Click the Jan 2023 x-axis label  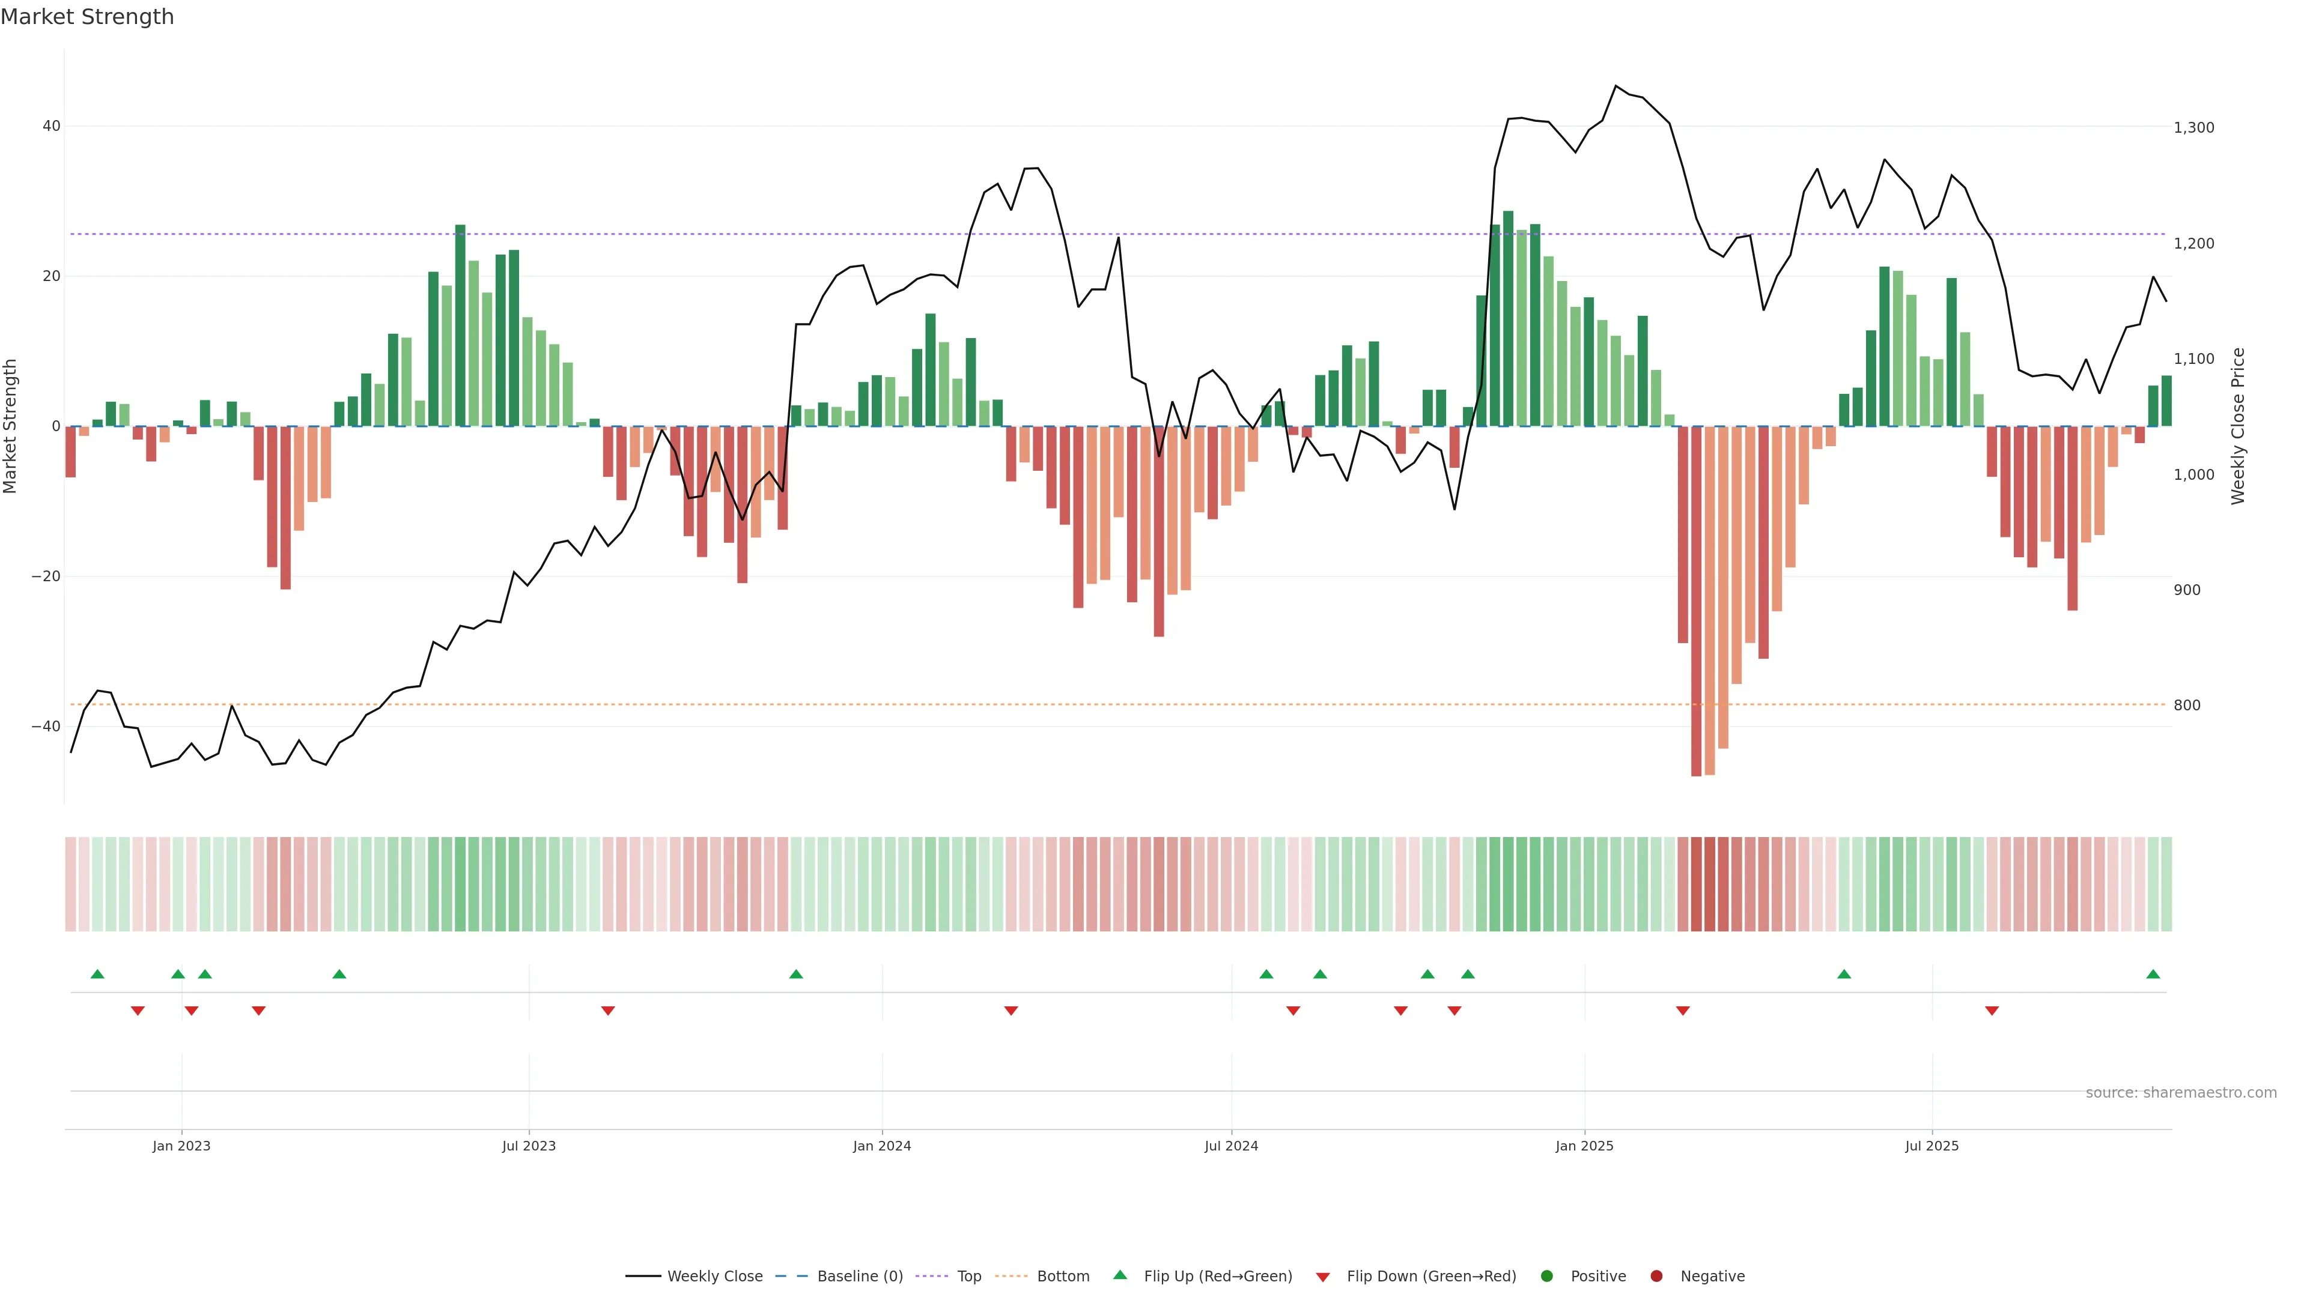point(181,1146)
